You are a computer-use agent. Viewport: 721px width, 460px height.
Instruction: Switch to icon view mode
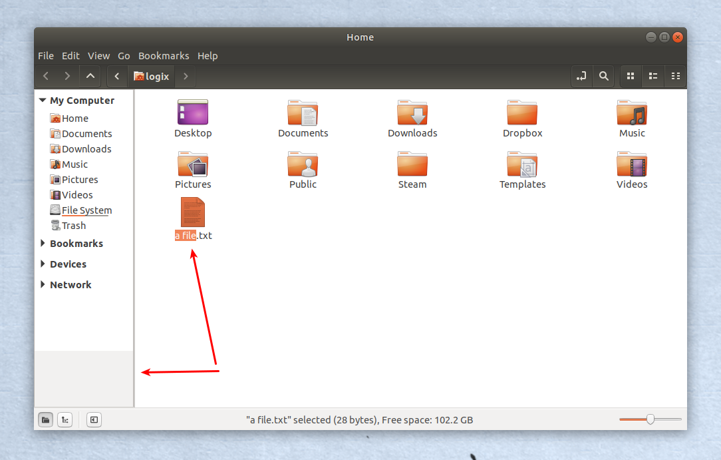tap(630, 76)
